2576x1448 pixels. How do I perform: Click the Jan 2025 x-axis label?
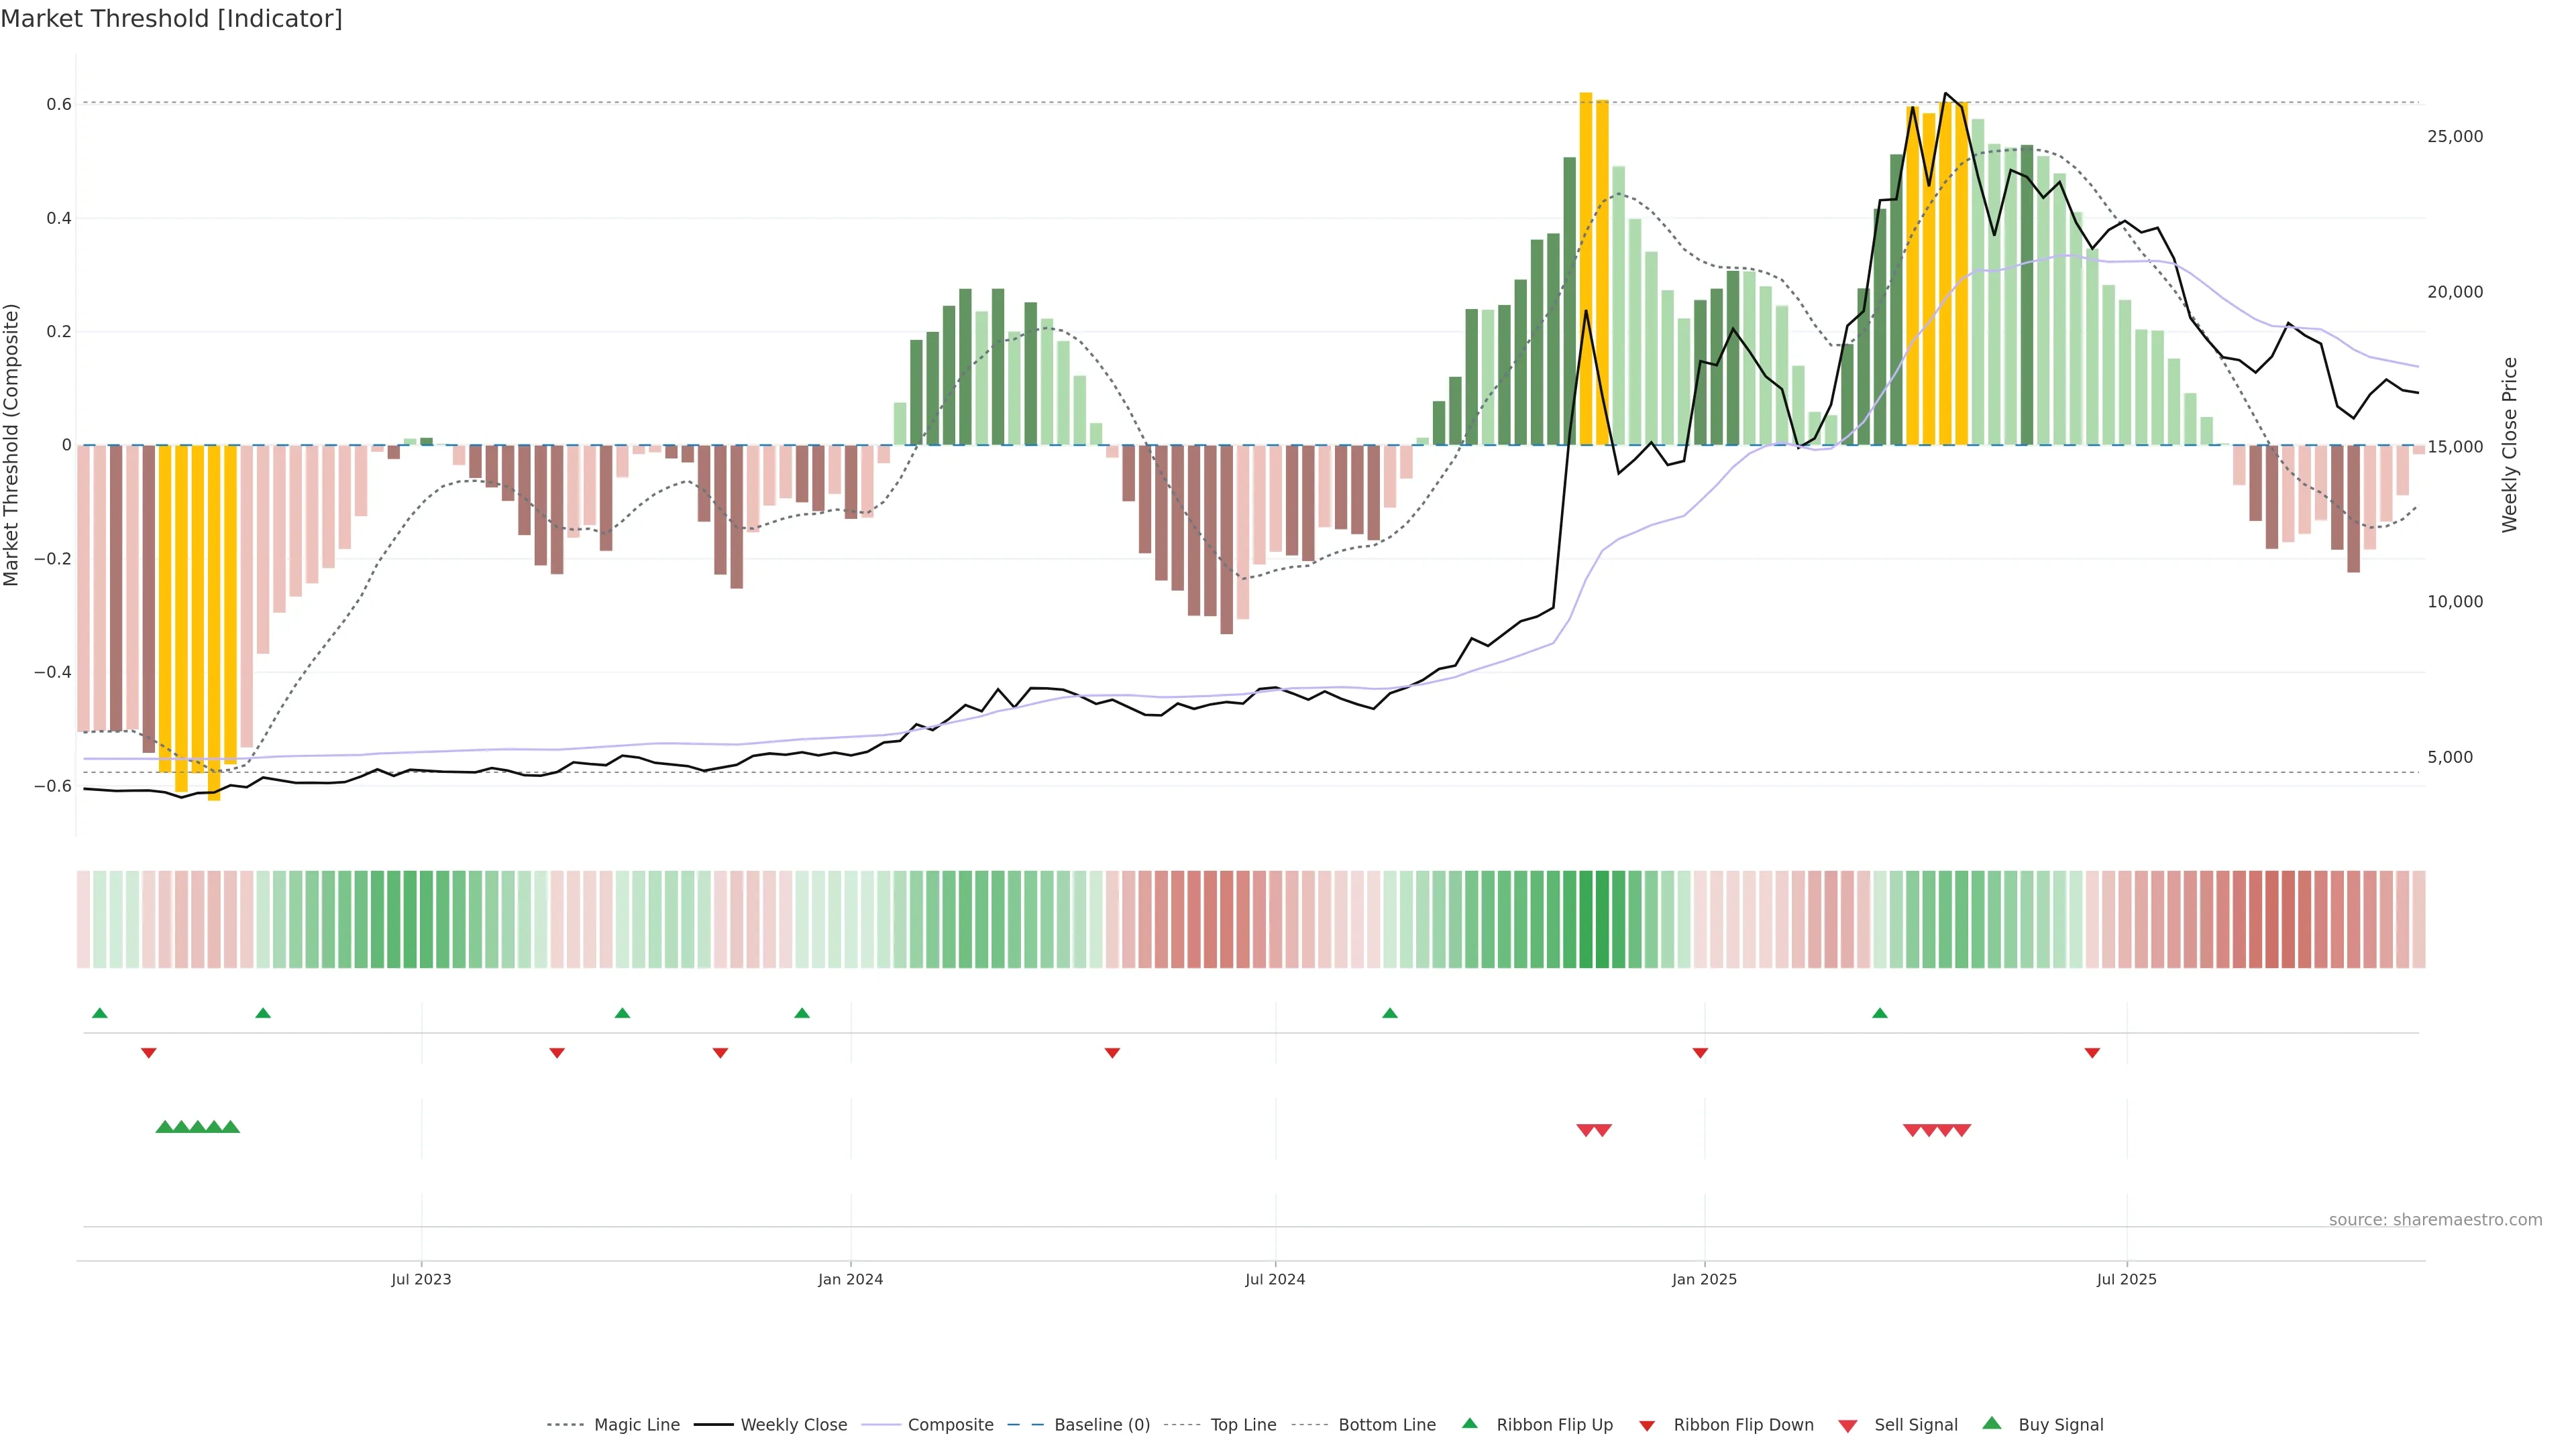1704,1279
